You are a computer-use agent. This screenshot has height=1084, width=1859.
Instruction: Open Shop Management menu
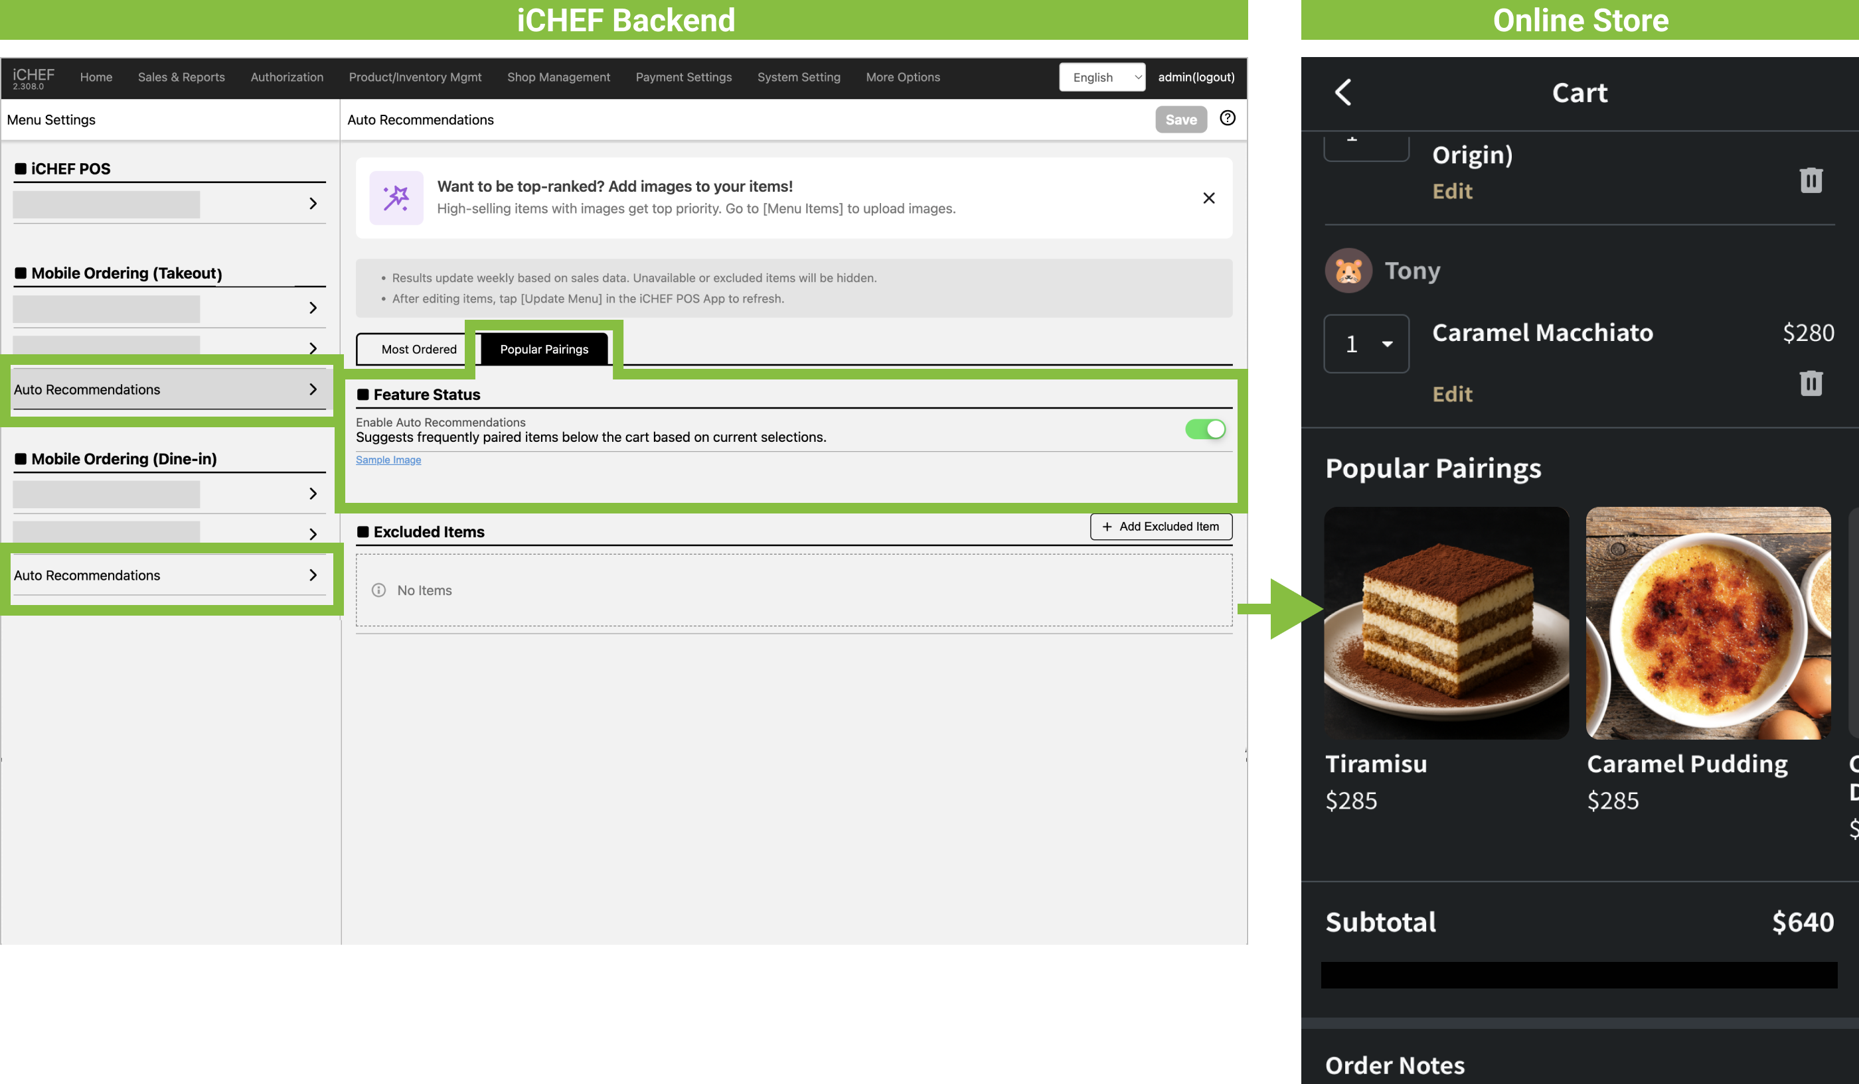tap(558, 78)
